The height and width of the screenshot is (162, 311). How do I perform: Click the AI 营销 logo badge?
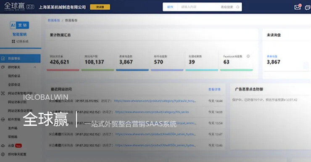[x=19, y=25]
